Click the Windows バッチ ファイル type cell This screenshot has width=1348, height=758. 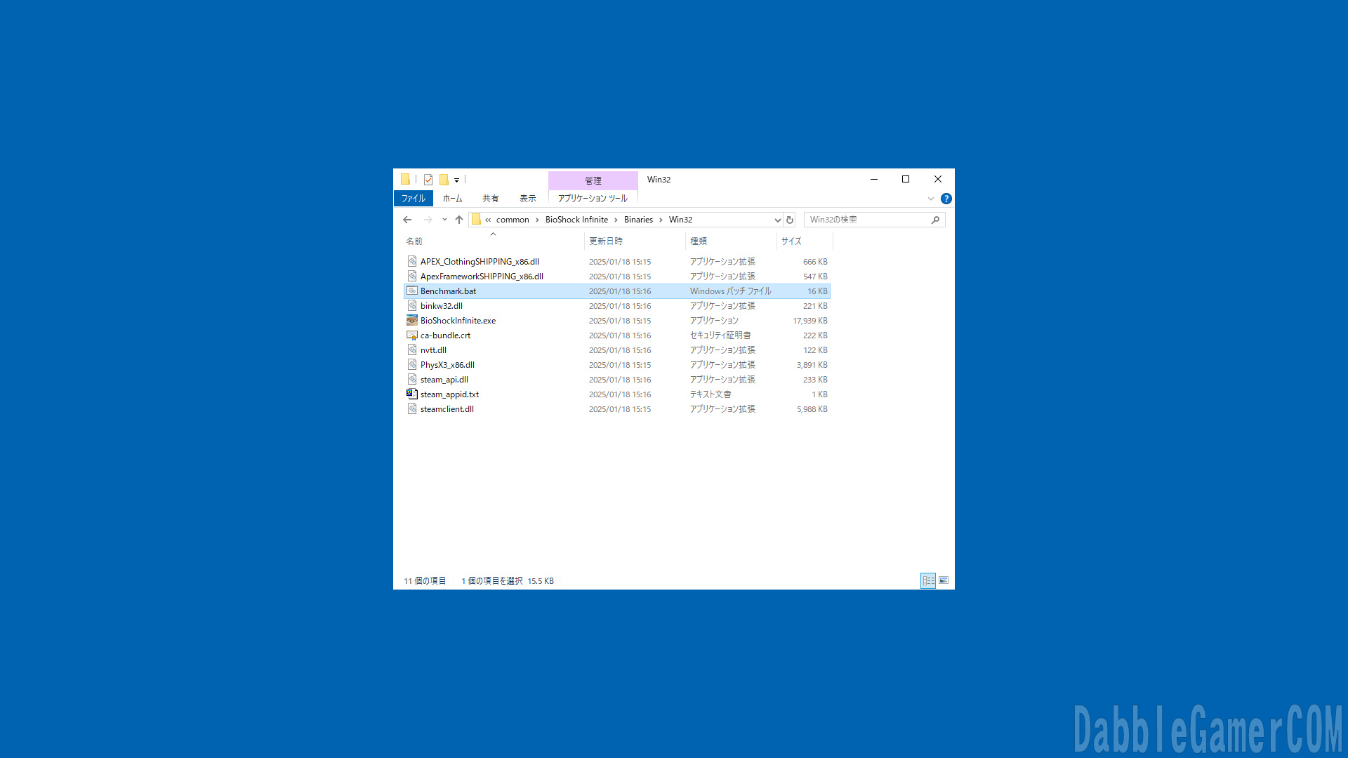coord(730,291)
